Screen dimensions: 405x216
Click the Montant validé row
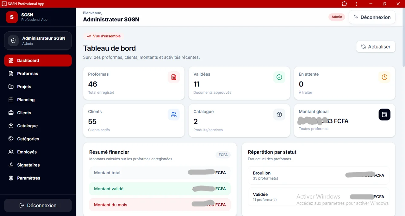160,189
